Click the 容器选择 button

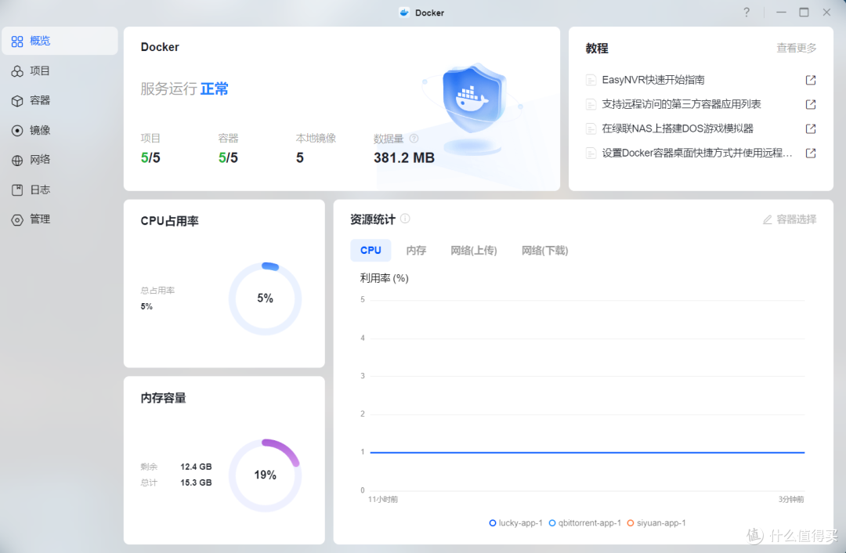pyautogui.click(x=790, y=219)
